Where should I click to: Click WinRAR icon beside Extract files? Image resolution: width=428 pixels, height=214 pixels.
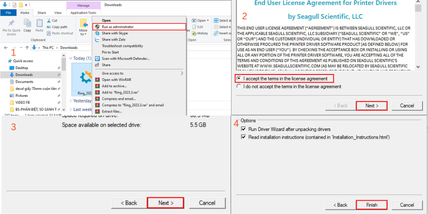(x=97, y=111)
